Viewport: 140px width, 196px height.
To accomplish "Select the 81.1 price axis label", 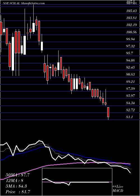I will (x=130, y=117).
